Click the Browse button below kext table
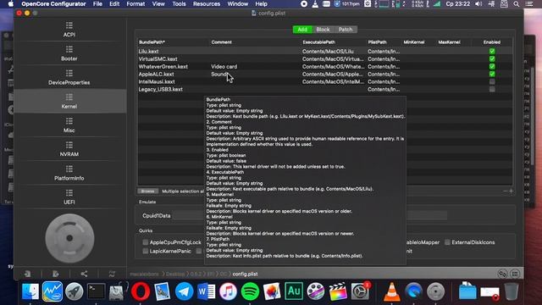 147,191
